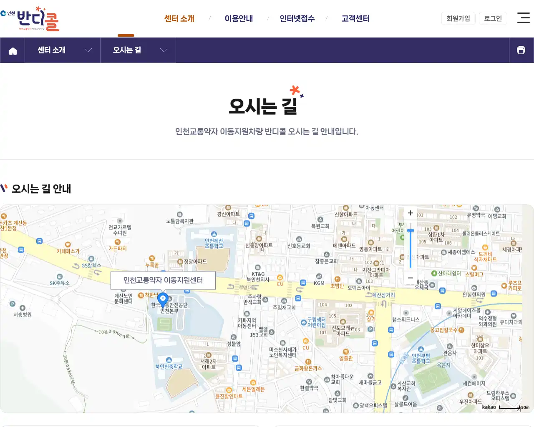
Task: Click 미소천사재가 노인복지센터 label
Action: [x=283, y=352]
